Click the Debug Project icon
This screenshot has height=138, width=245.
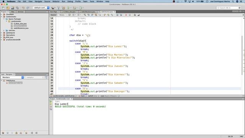click(x=74, y=8)
